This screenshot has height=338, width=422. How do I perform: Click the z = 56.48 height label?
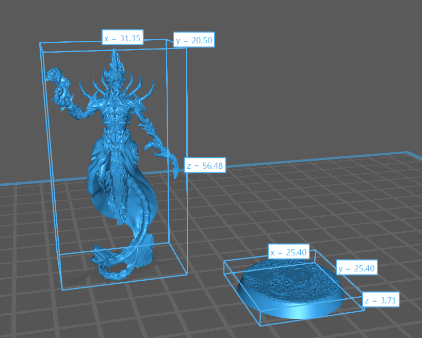coord(205,166)
